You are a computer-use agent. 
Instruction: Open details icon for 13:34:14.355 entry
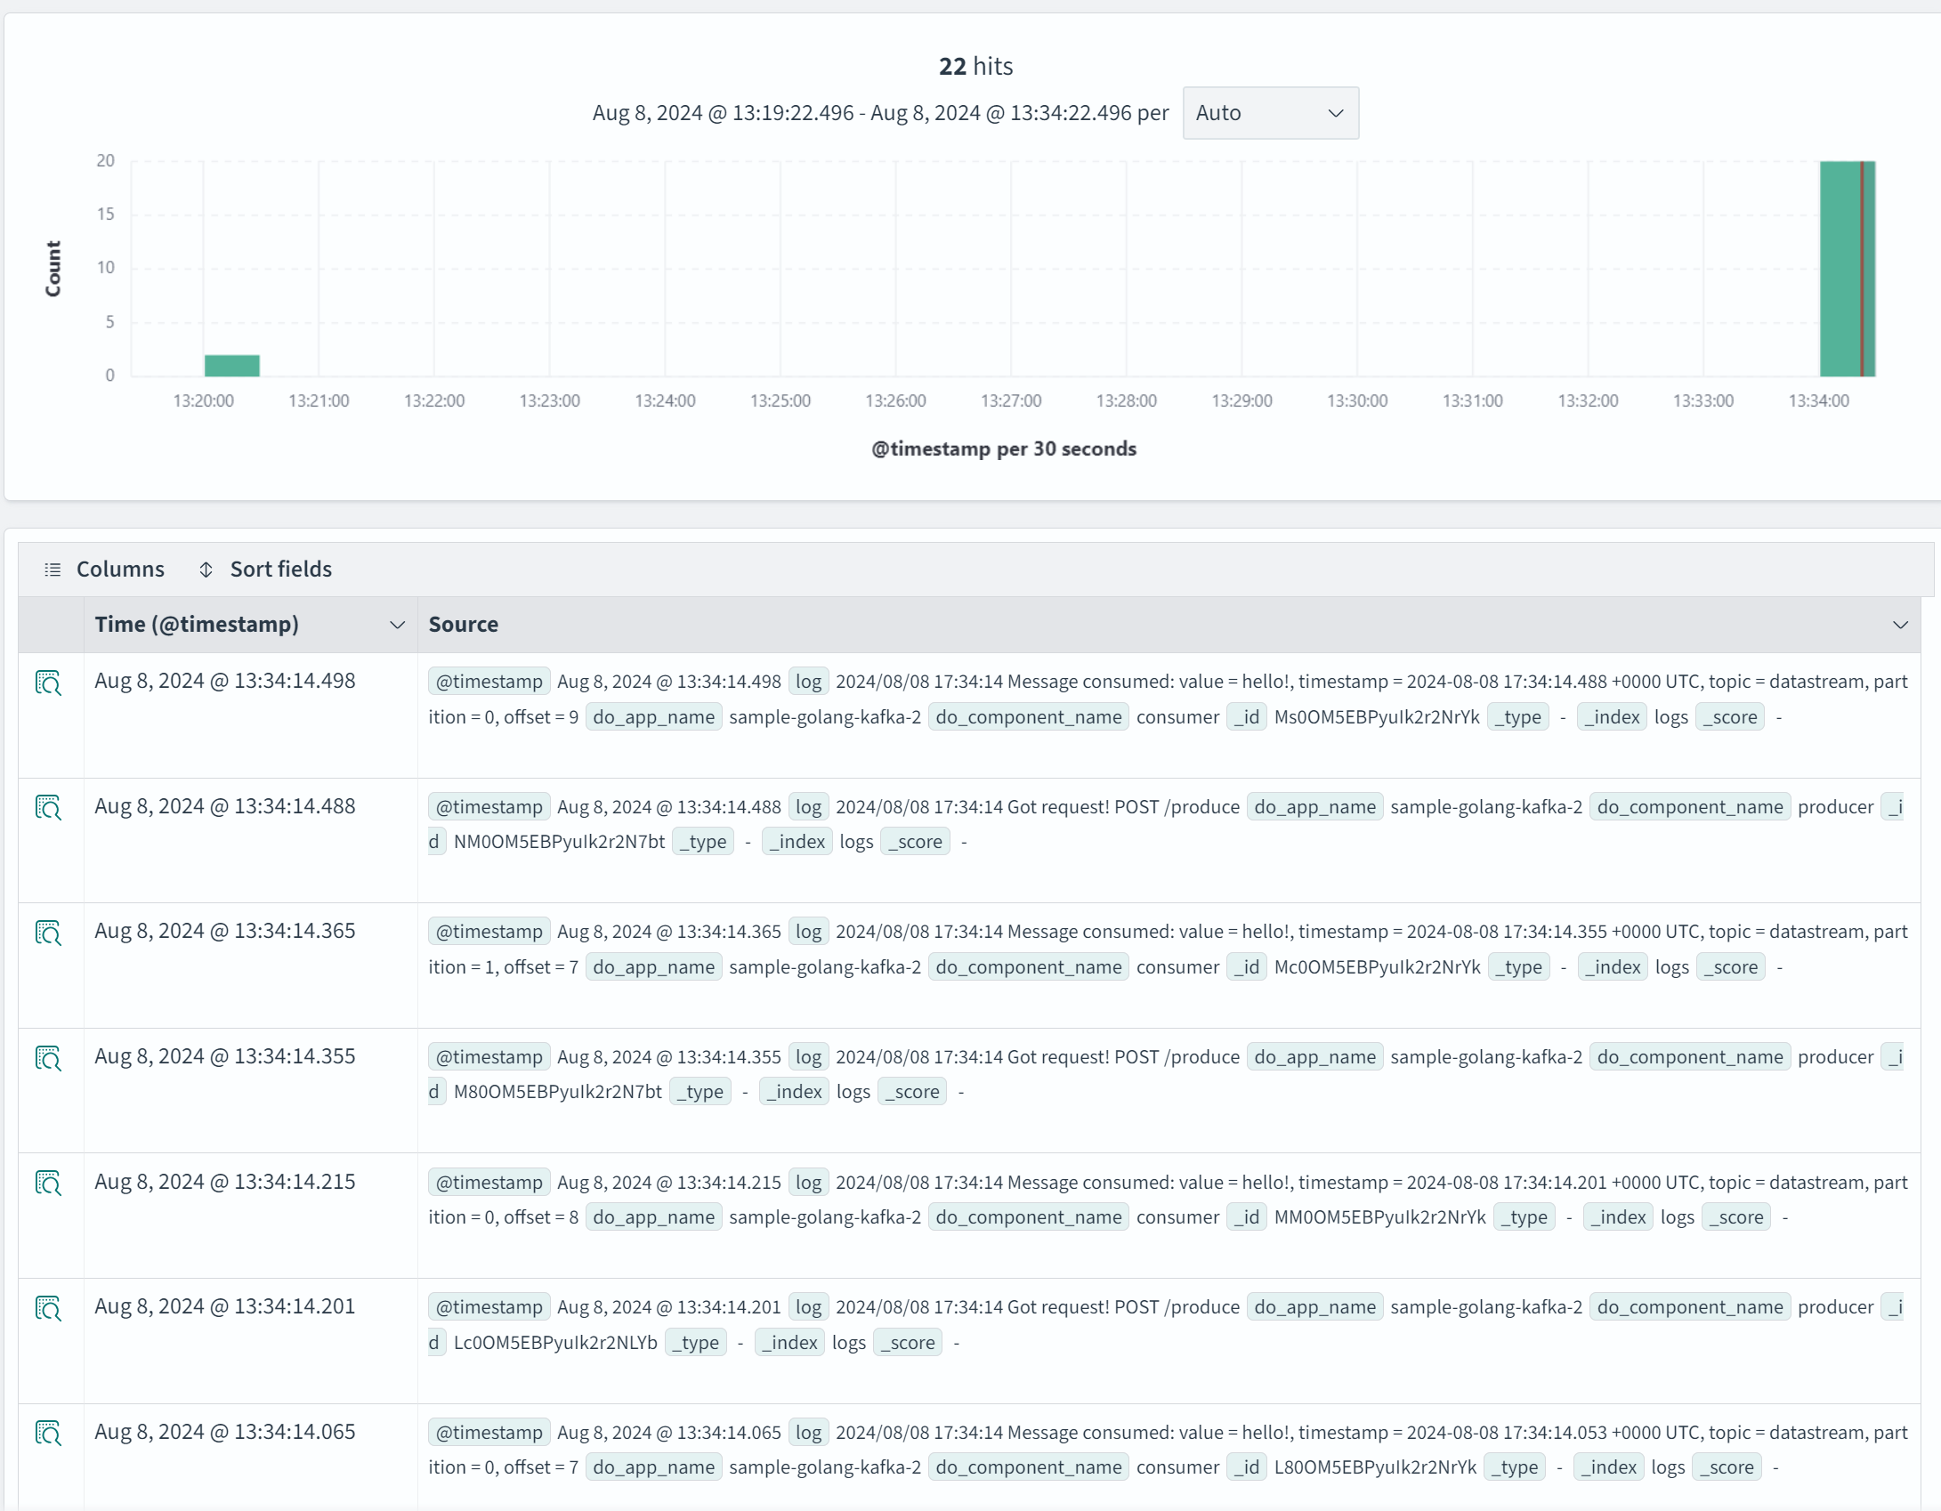(48, 1058)
